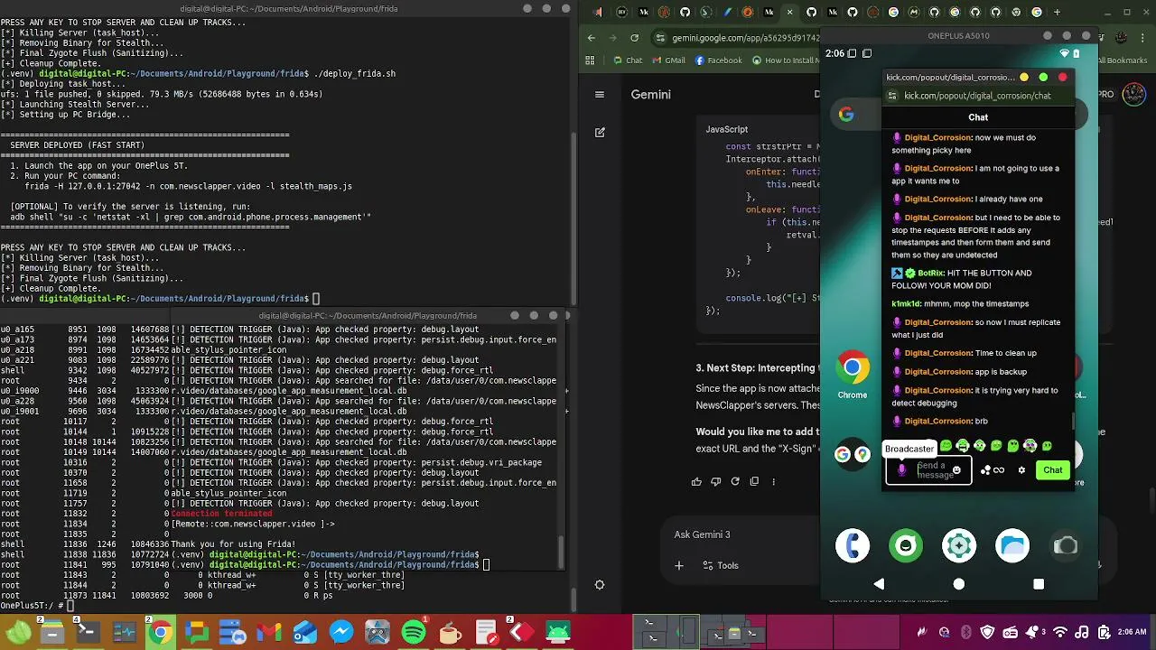Open Google folder on phone home screen

point(852,454)
